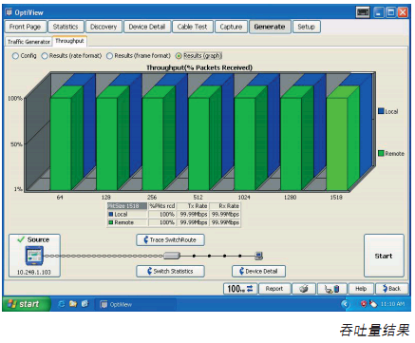
Task: Open Internet Explorer from quick launch
Action: 62,304
